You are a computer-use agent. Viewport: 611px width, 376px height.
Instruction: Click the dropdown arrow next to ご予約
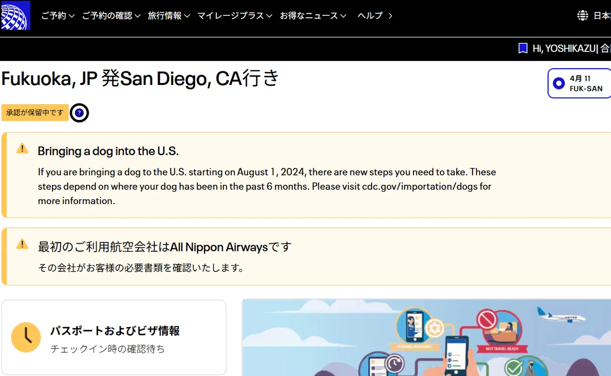pos(72,16)
